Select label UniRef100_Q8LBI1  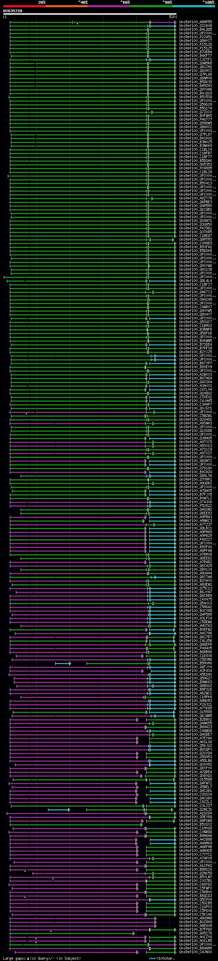[196, 528]
